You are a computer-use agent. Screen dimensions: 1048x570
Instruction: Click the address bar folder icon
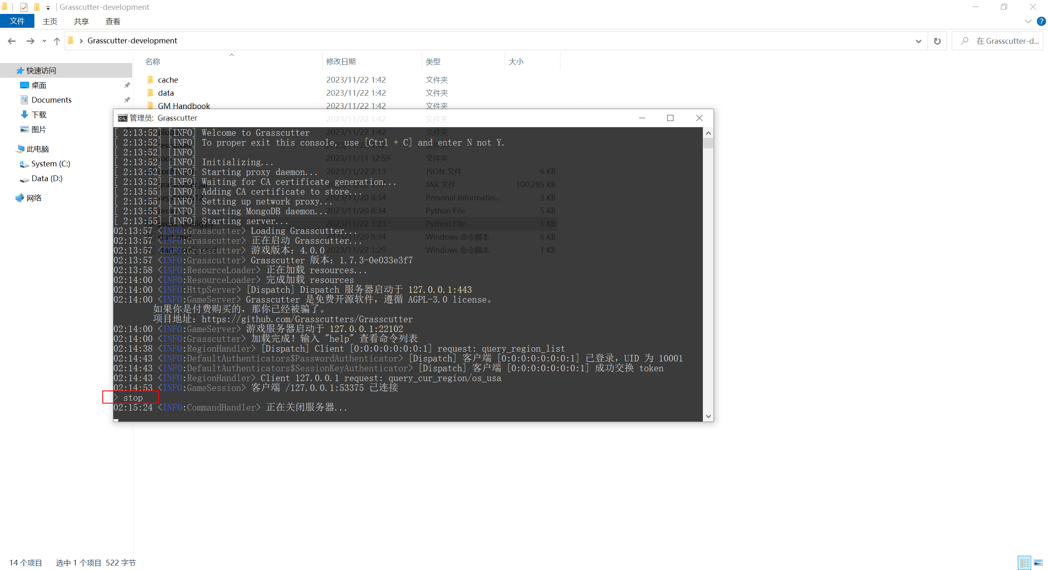pyautogui.click(x=71, y=40)
